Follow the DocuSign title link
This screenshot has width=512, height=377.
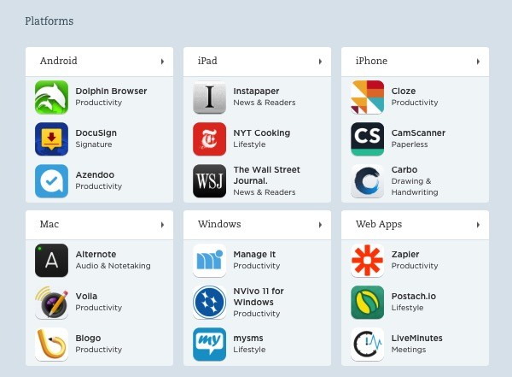pyautogui.click(x=96, y=133)
